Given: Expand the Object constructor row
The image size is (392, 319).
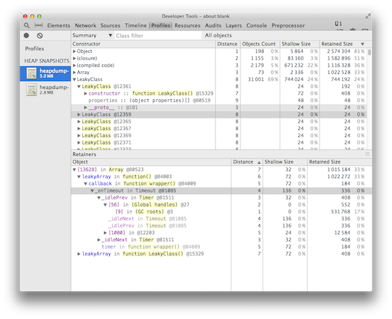Looking at the screenshot, I should coord(74,51).
